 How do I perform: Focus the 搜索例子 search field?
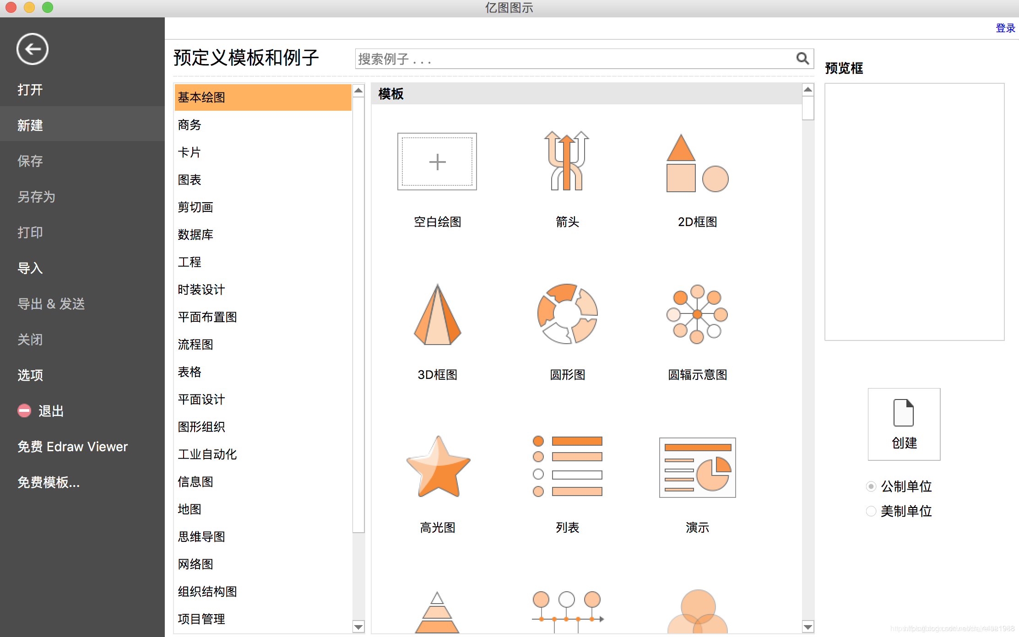tap(584, 59)
